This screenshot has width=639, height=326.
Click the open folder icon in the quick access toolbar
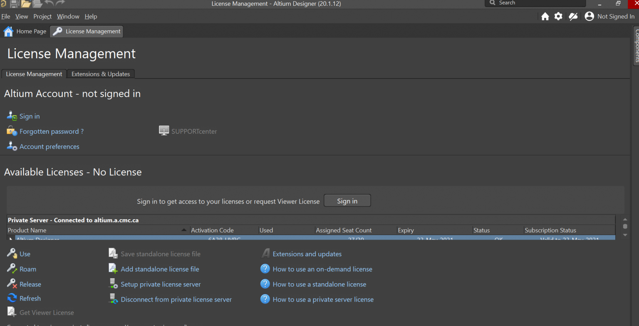[x=26, y=4]
